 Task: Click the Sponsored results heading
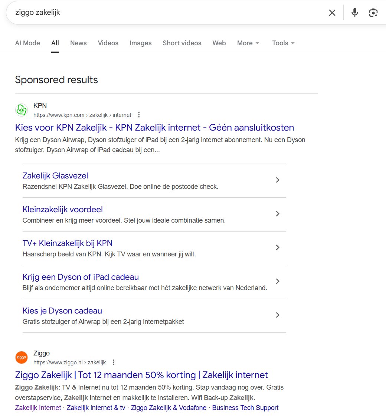click(56, 80)
